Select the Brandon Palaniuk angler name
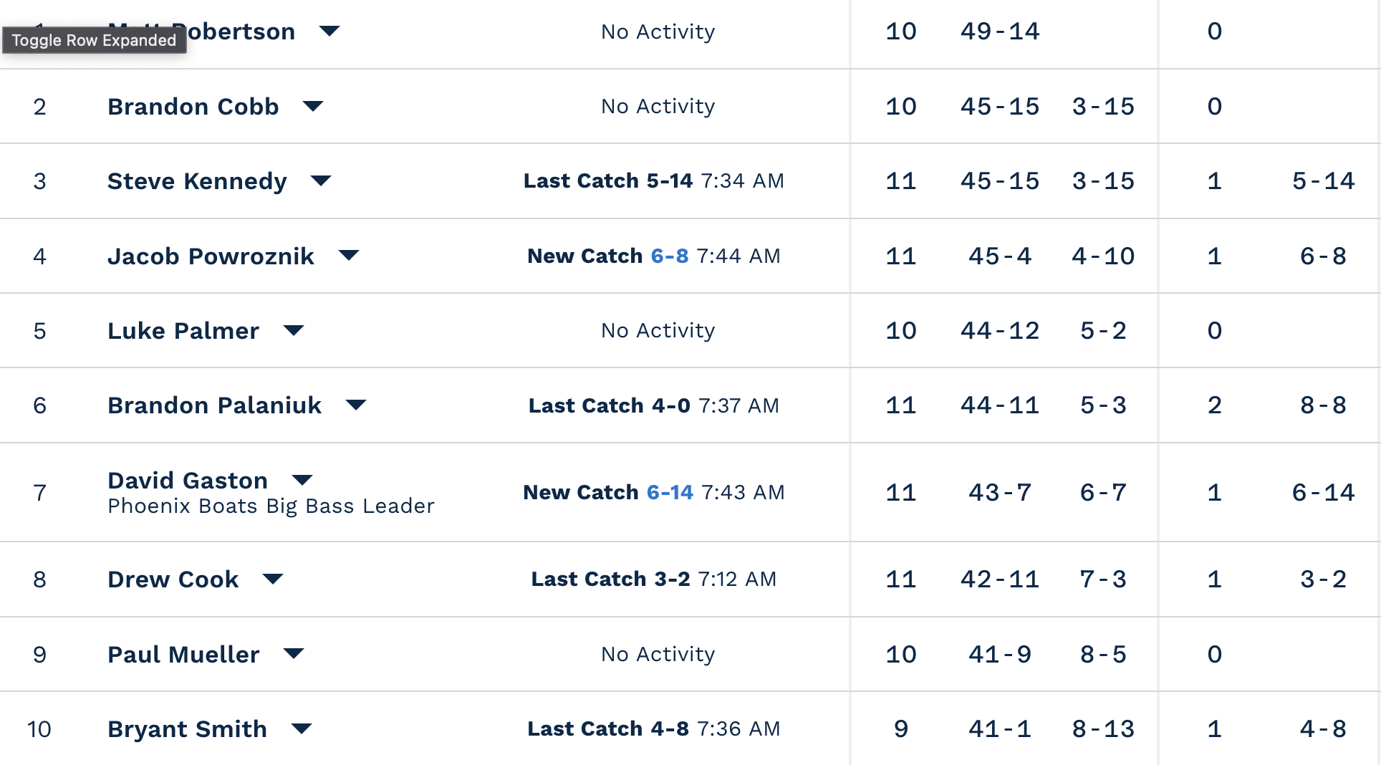This screenshot has width=1381, height=765. click(215, 405)
